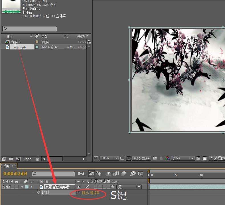
Task: Click the snapshot camera icon in viewer
Action: click(x=155, y=158)
